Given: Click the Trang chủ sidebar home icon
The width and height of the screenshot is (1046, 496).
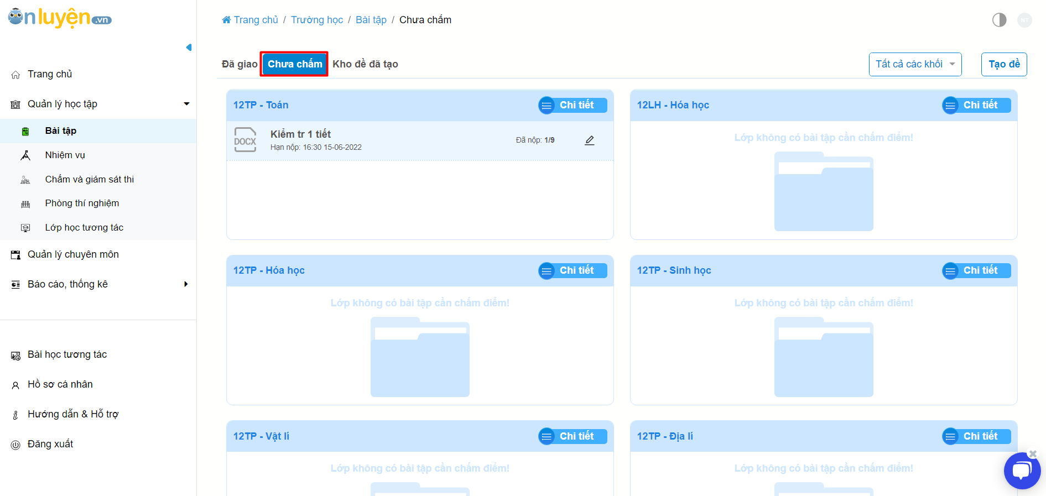Looking at the screenshot, I should click(x=15, y=75).
